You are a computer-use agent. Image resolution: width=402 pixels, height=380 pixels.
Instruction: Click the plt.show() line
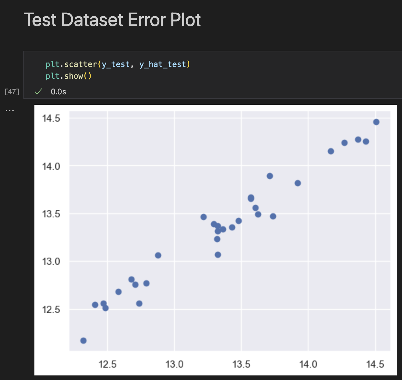tap(69, 76)
